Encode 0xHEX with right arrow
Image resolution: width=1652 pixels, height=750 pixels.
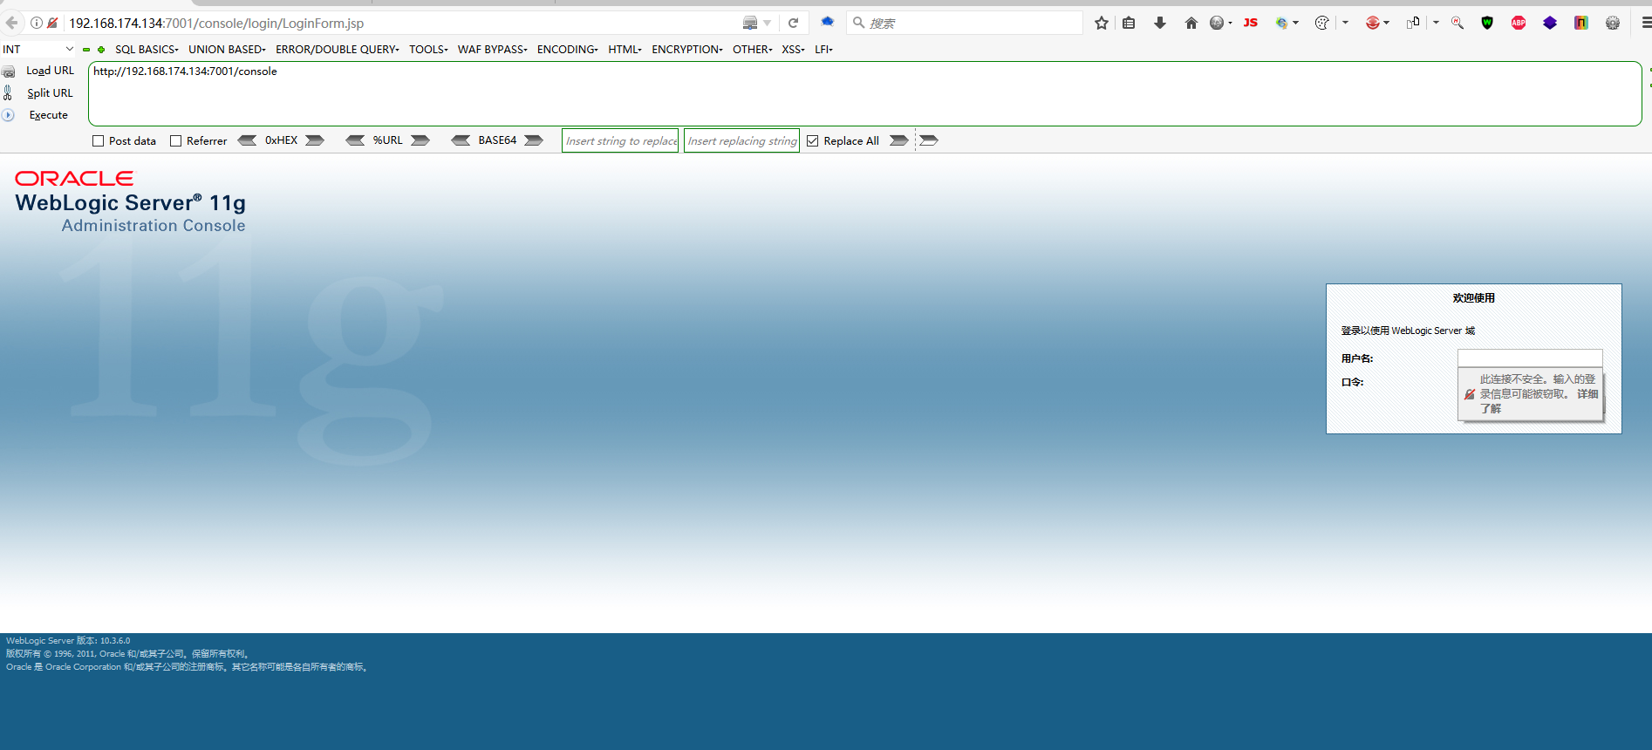click(x=315, y=140)
